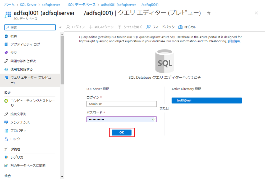Click the メンテナンス monitor icon

coord(6,122)
